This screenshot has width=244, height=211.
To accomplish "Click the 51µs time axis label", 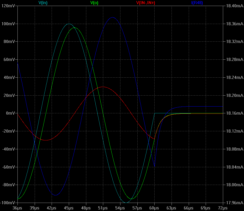I will [x=103, y=208].
